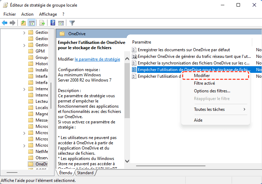The height and width of the screenshot is (184, 262).
Task: Open the Action menu
Action: pos(27,14)
